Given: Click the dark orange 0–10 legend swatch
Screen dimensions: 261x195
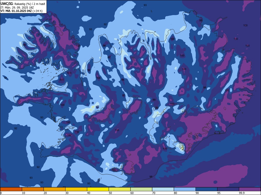Looking at the screenshot, I should [11, 189].
